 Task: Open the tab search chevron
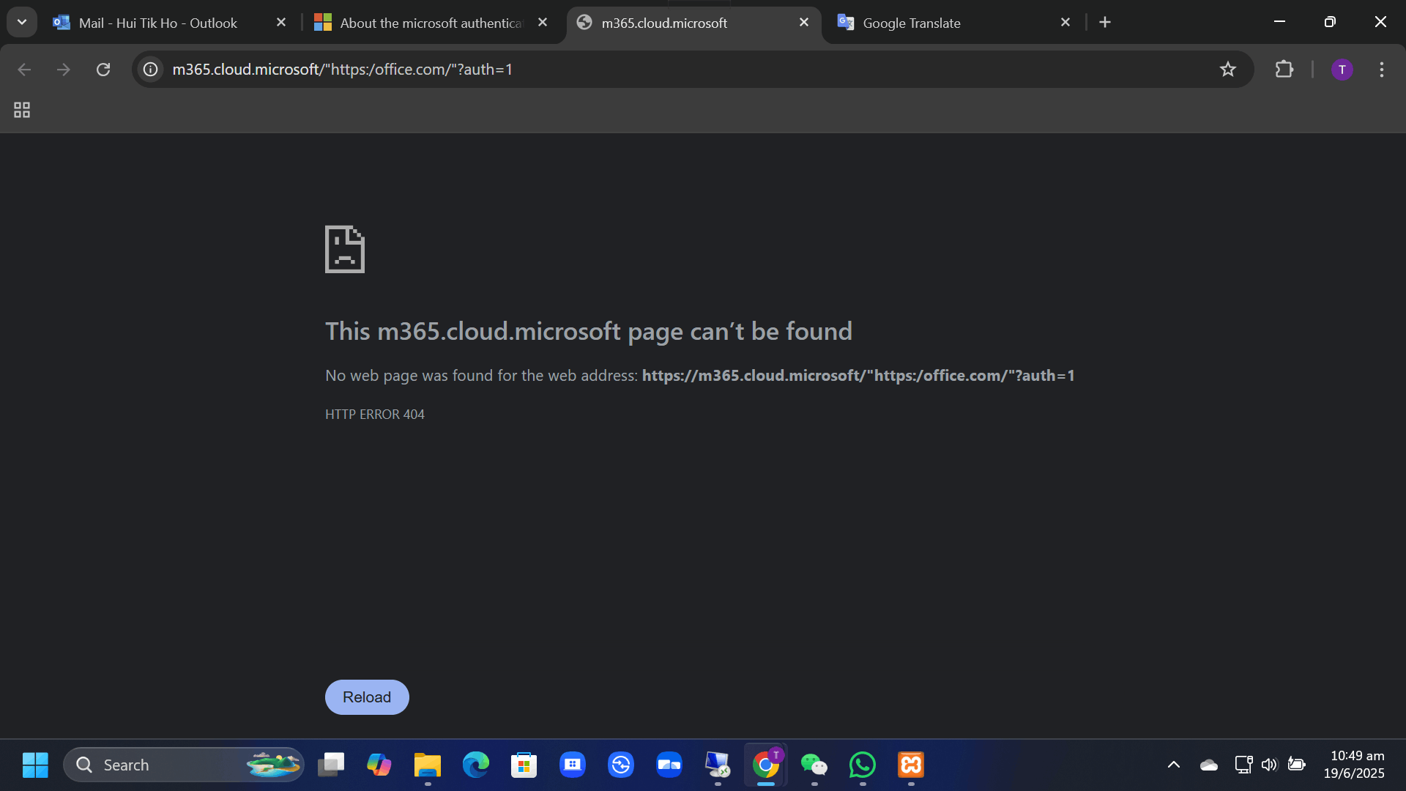point(21,21)
